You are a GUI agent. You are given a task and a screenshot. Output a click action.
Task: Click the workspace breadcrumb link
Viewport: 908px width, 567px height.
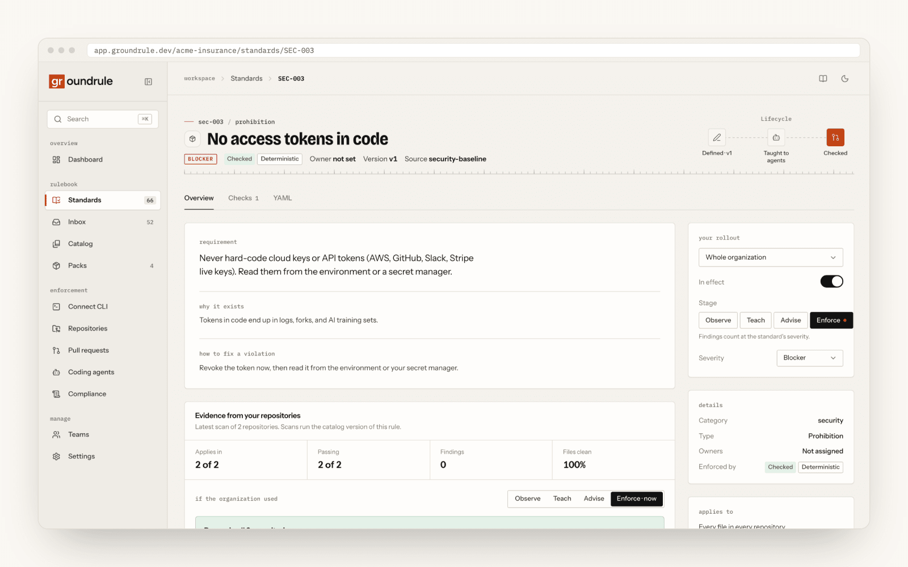[x=199, y=79]
